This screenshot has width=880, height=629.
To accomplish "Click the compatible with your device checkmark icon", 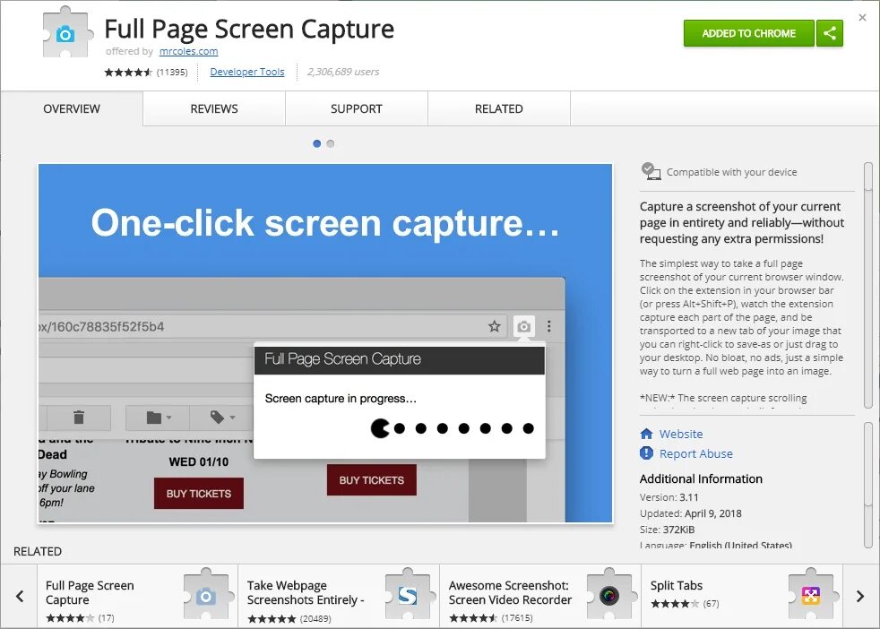I will 651,171.
